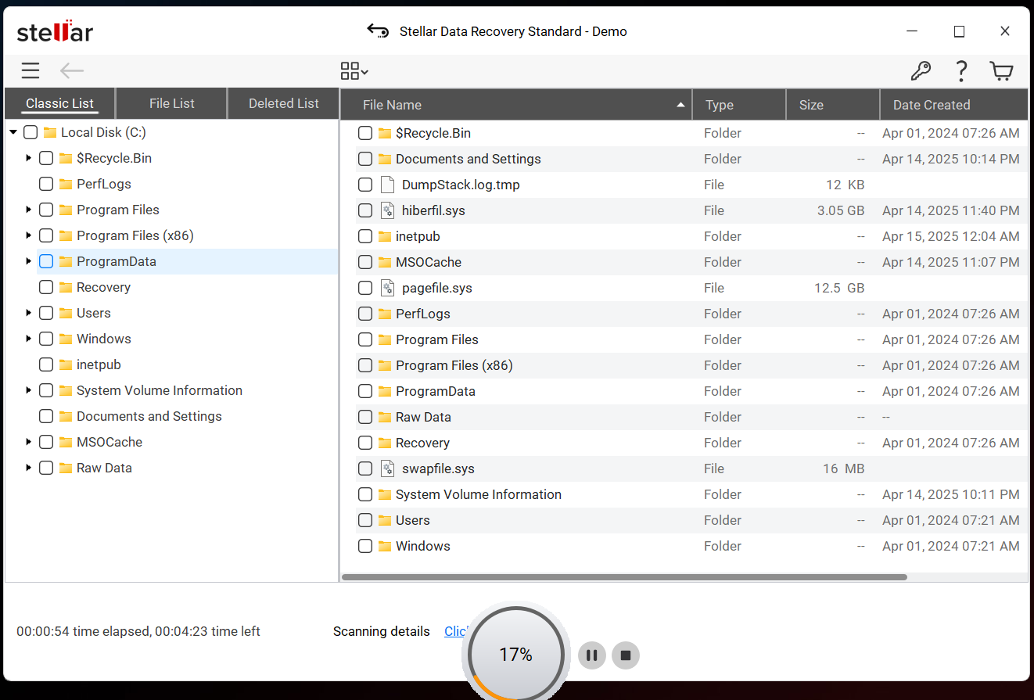Switch to the Classic List tab
The height and width of the screenshot is (700, 1034).
(60, 103)
